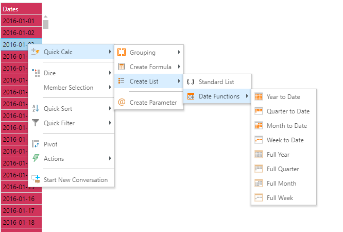Click the Quick Filter funnel icon

(x=36, y=123)
